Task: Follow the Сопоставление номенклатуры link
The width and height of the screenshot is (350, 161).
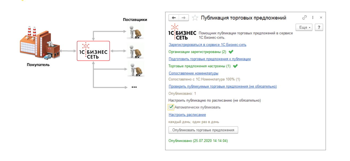Action: [x=193, y=73]
